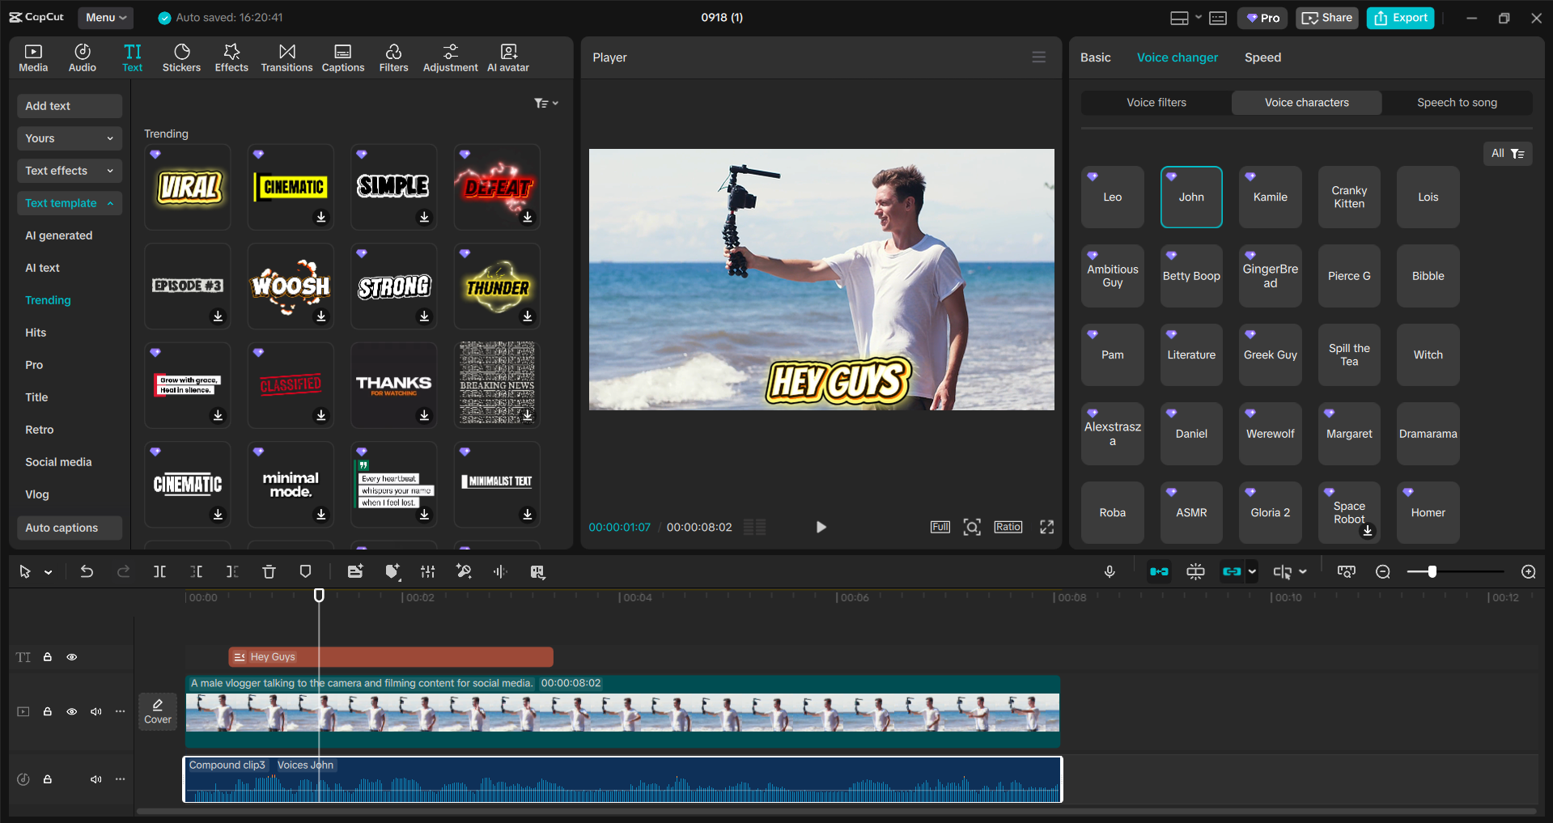Split the clip at the playhead
1553x823 pixels.
pos(159,571)
